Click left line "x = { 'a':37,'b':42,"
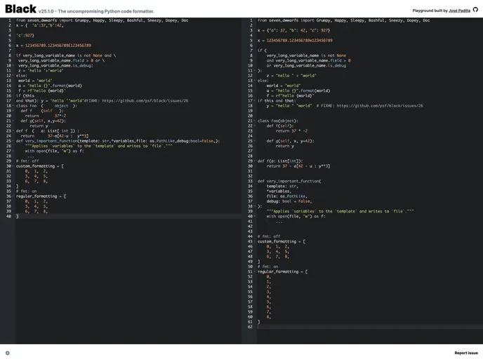Image resolution: width=483 pixels, height=359 pixels. (40, 25)
